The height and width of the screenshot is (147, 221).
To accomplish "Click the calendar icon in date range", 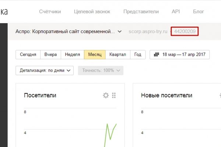I will [x=156, y=55].
